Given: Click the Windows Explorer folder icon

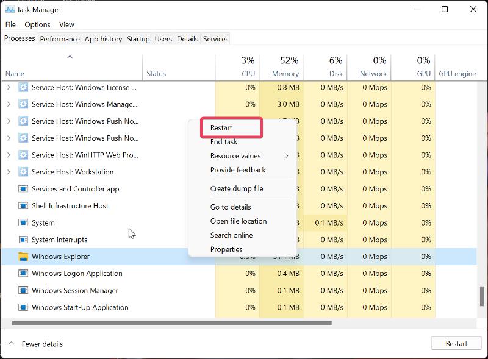Looking at the screenshot, I should [23, 257].
